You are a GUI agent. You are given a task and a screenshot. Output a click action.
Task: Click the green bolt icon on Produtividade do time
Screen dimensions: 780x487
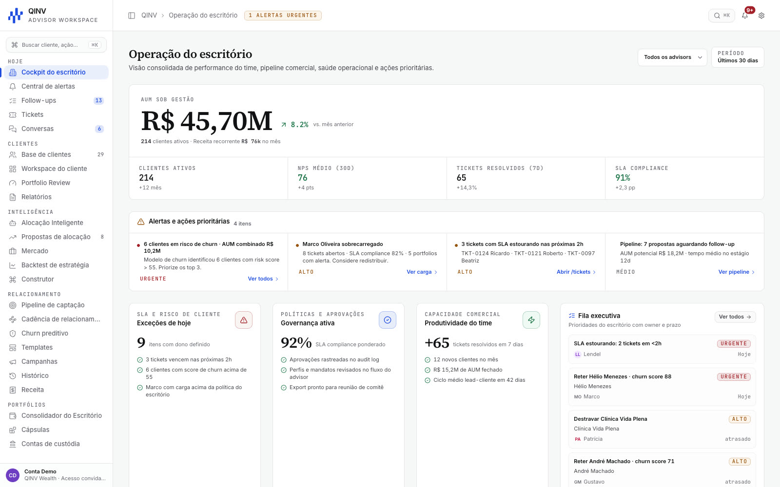point(531,320)
